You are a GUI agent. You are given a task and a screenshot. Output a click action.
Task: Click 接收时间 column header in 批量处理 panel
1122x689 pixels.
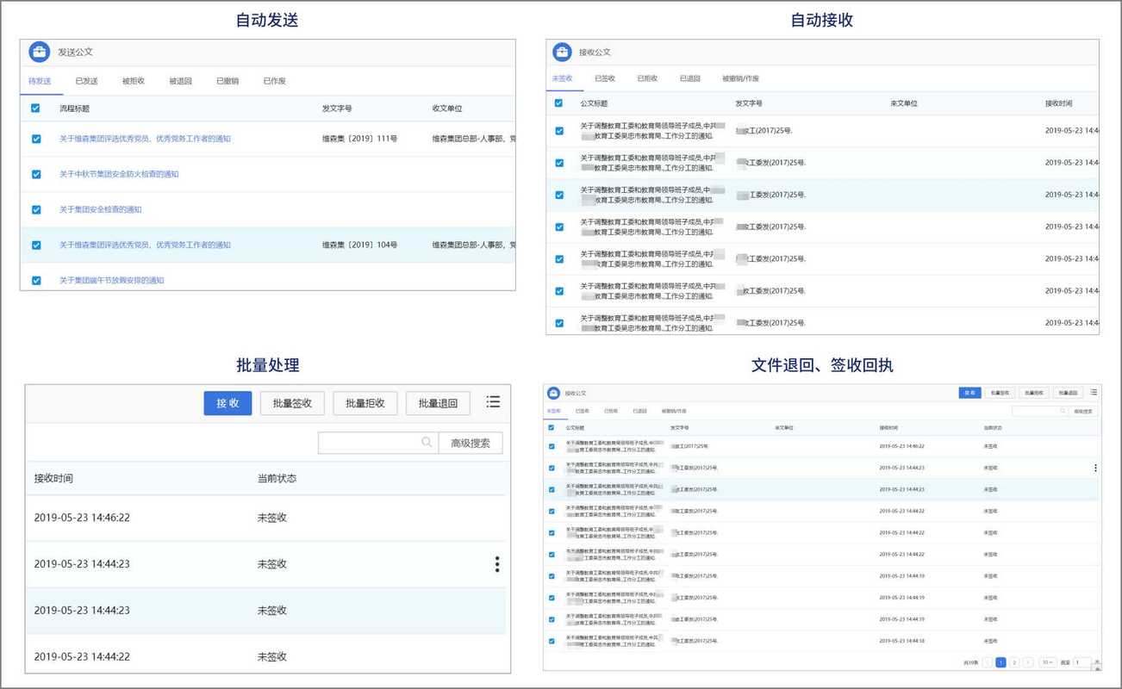pos(53,479)
